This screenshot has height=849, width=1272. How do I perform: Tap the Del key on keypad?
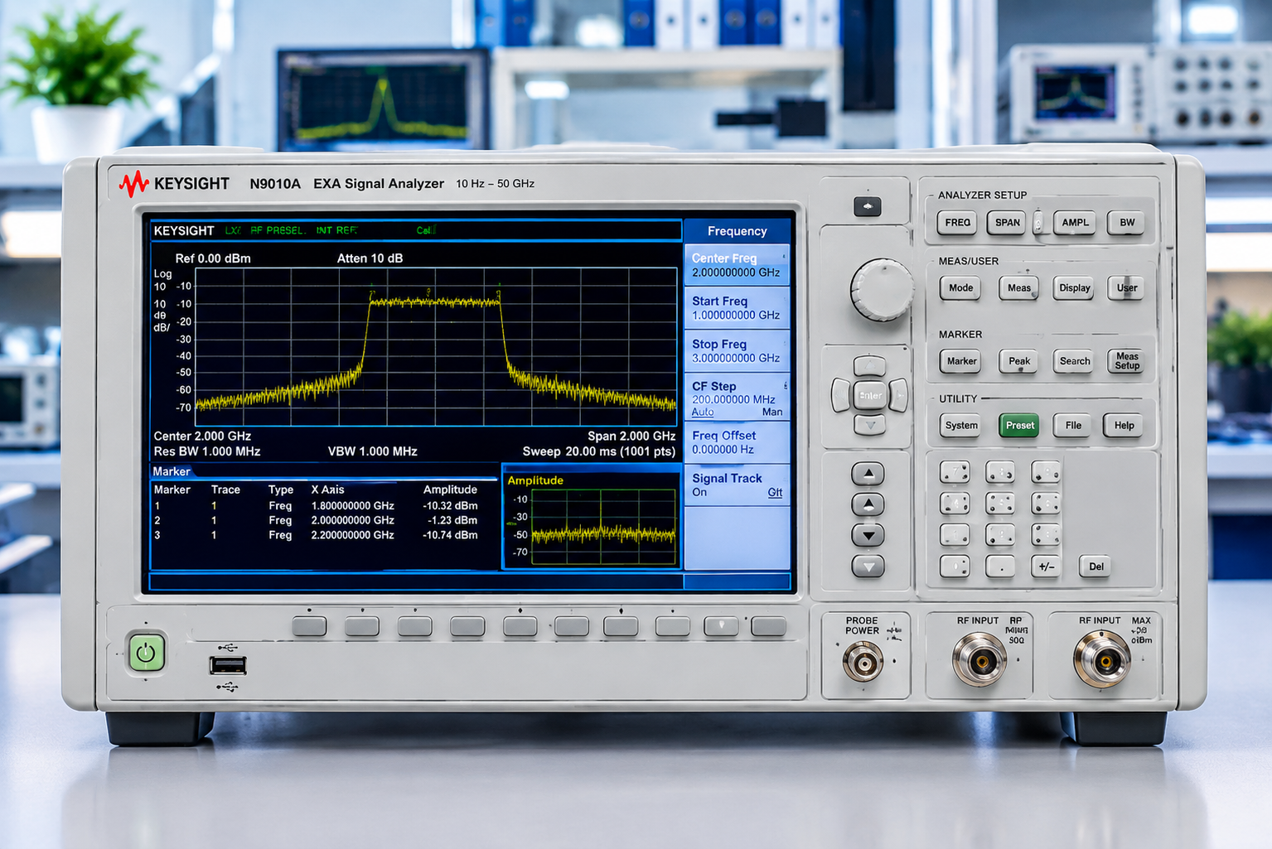[1095, 567]
